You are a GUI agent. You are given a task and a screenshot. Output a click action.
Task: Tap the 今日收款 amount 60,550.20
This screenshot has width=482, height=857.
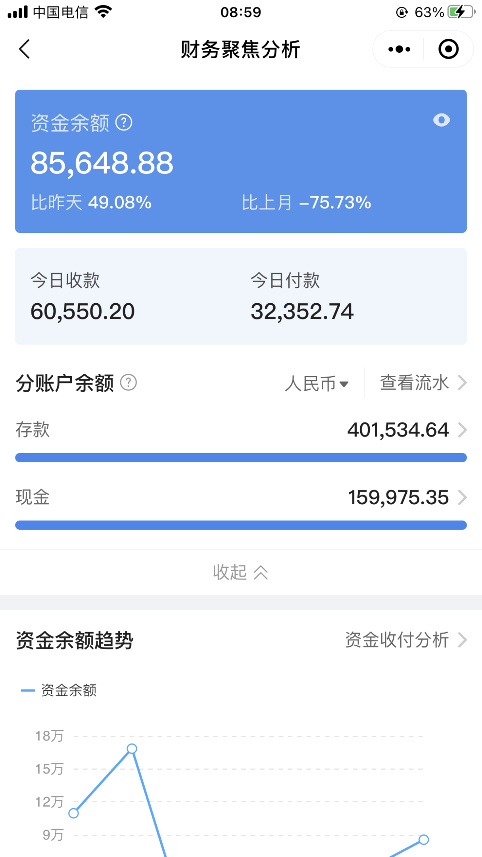tap(83, 311)
